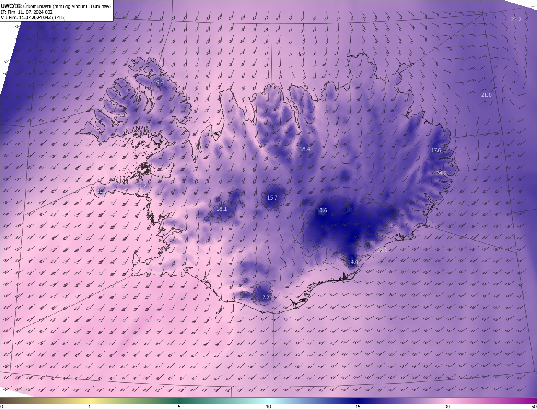
Task: Click the 'VT: Fim. 11.07.2024 04Z (+4 h)' line
Action: click(33, 18)
